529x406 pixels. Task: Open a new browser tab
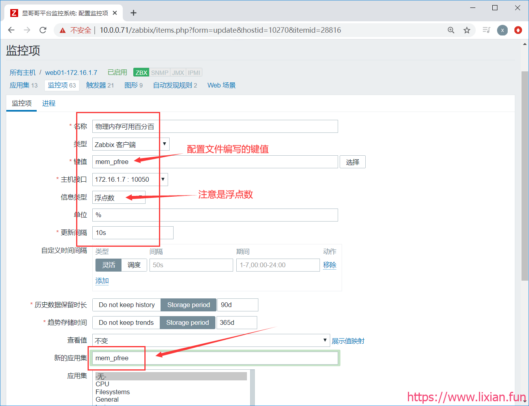click(133, 13)
